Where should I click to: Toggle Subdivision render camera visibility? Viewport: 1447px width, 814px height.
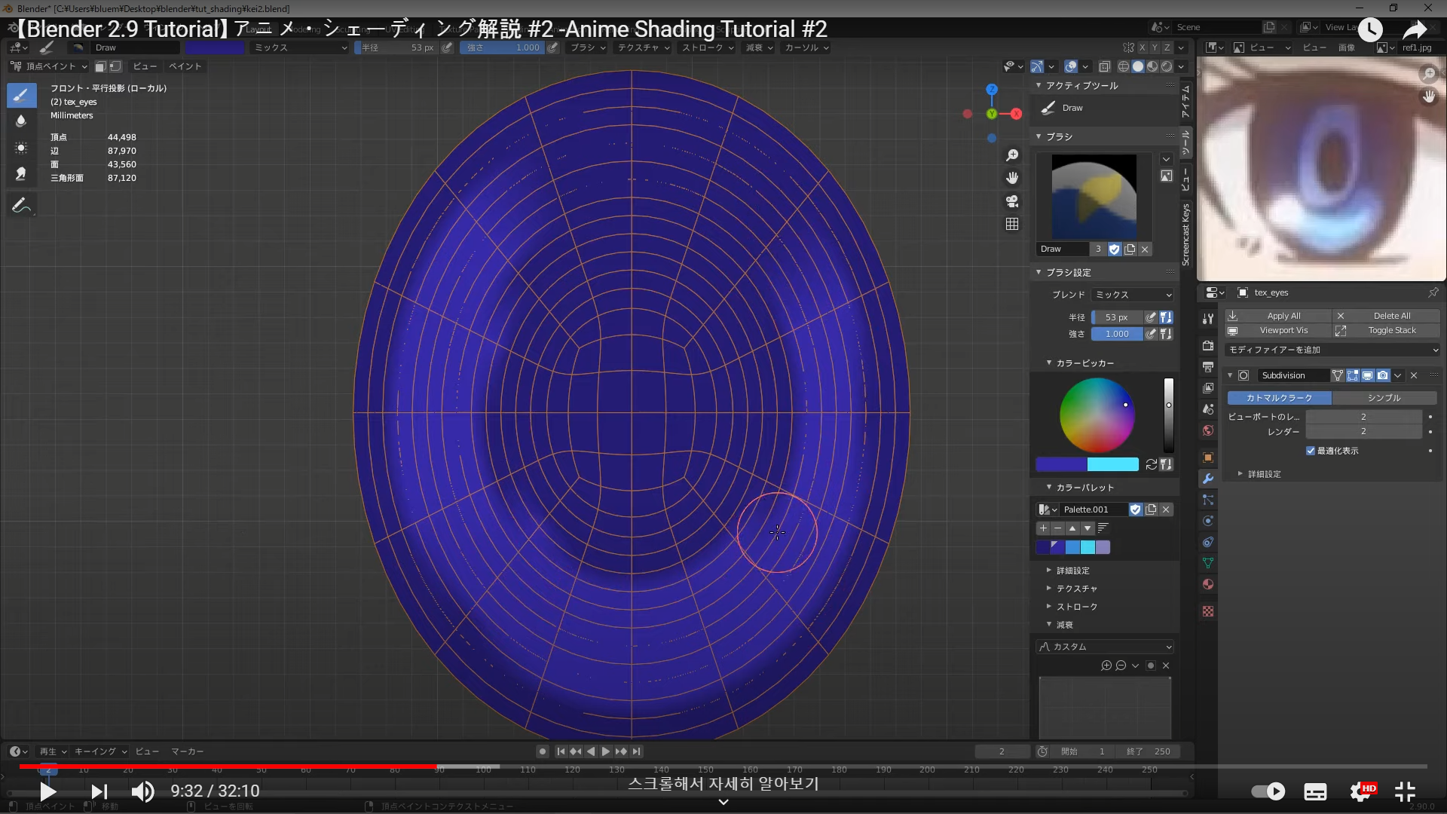pyautogui.click(x=1383, y=375)
